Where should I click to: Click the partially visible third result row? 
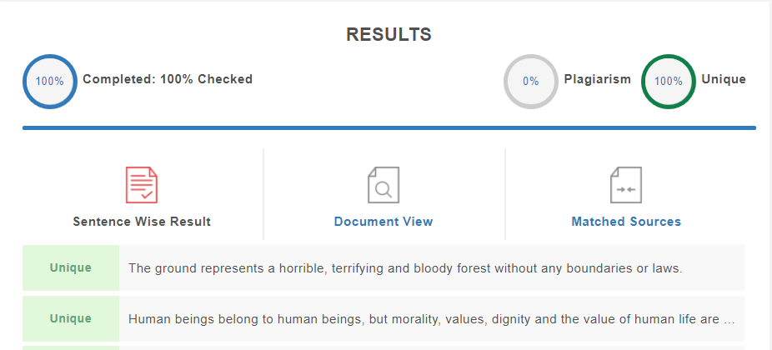[383, 348]
